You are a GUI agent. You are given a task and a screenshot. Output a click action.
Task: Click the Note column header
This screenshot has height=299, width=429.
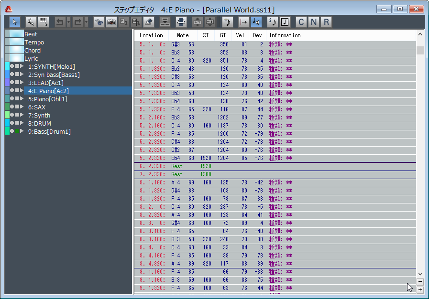(x=183, y=35)
